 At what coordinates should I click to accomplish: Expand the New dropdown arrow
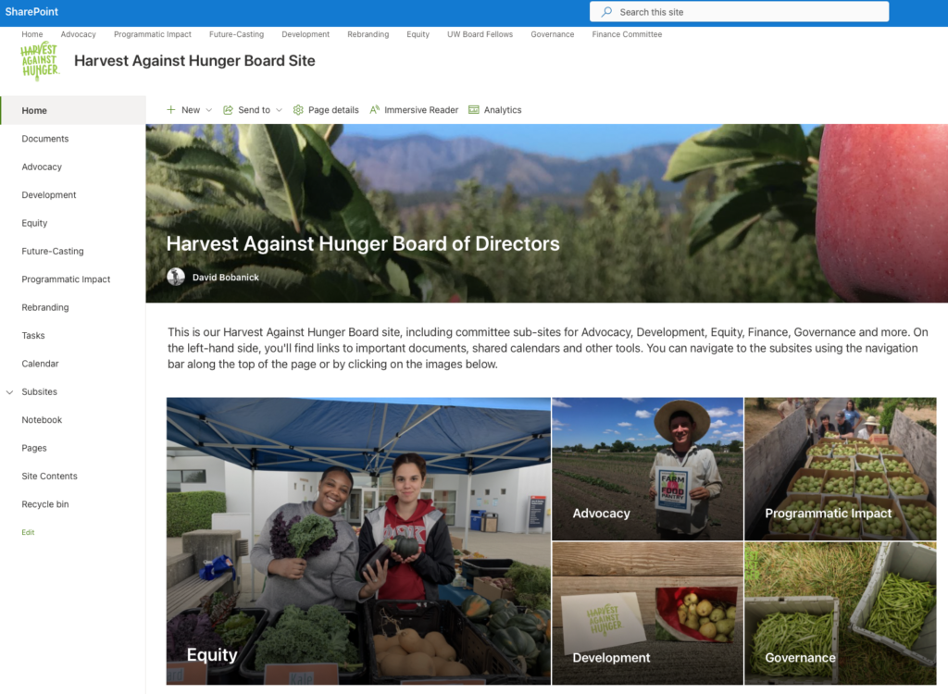pyautogui.click(x=209, y=110)
